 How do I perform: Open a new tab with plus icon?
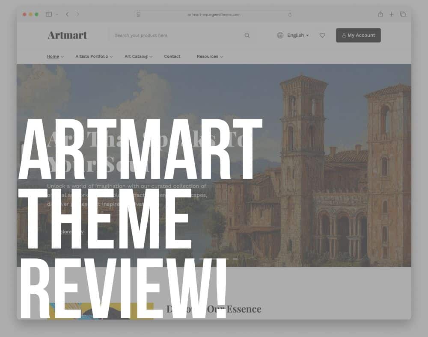[392, 14]
